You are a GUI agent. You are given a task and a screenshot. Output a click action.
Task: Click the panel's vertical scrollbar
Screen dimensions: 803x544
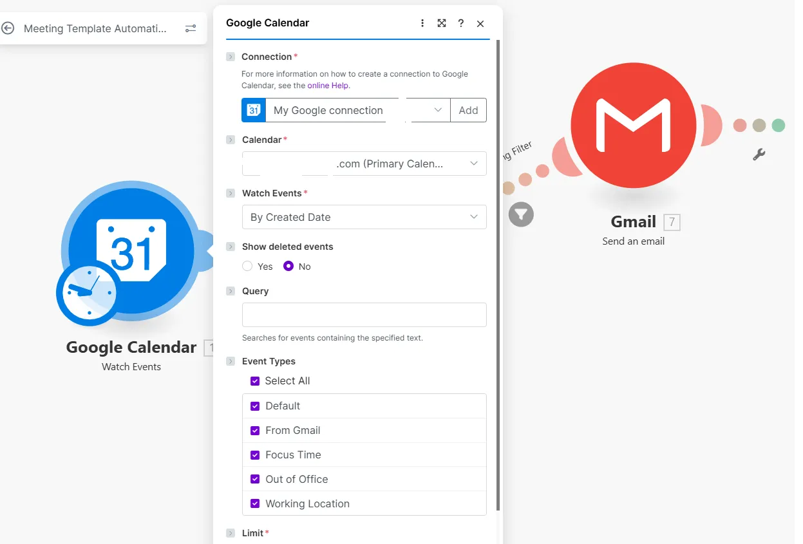coord(497,276)
